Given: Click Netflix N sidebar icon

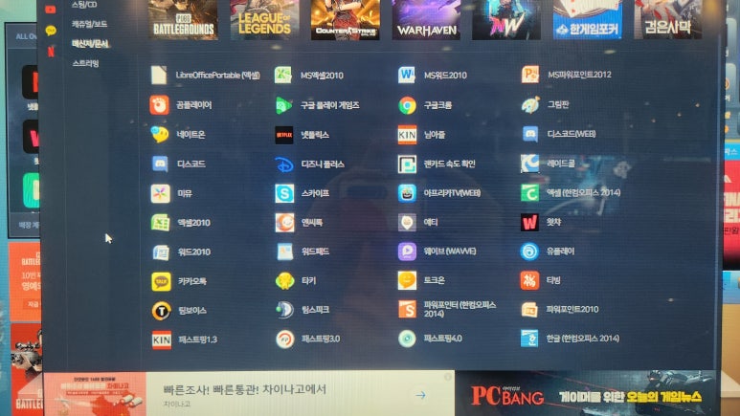Looking at the screenshot, I should point(51,52).
